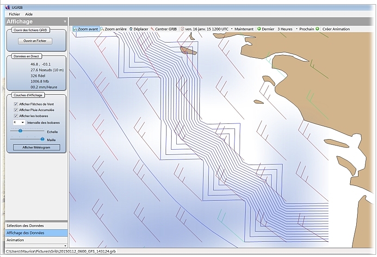Image resolution: width=377 pixels, height=257 pixels.
Task: Click the green Prochain arrow icon
Action: click(x=317, y=29)
